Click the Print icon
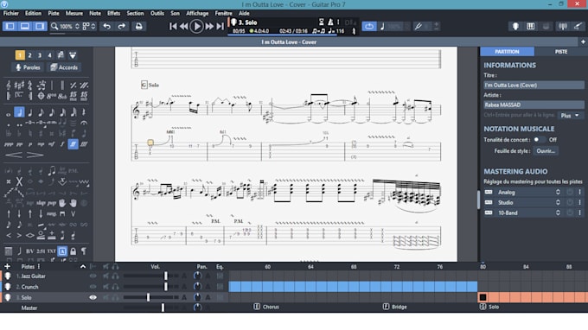 pyautogui.click(x=138, y=26)
